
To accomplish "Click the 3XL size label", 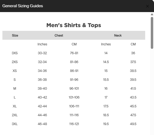I will (15, 124).
